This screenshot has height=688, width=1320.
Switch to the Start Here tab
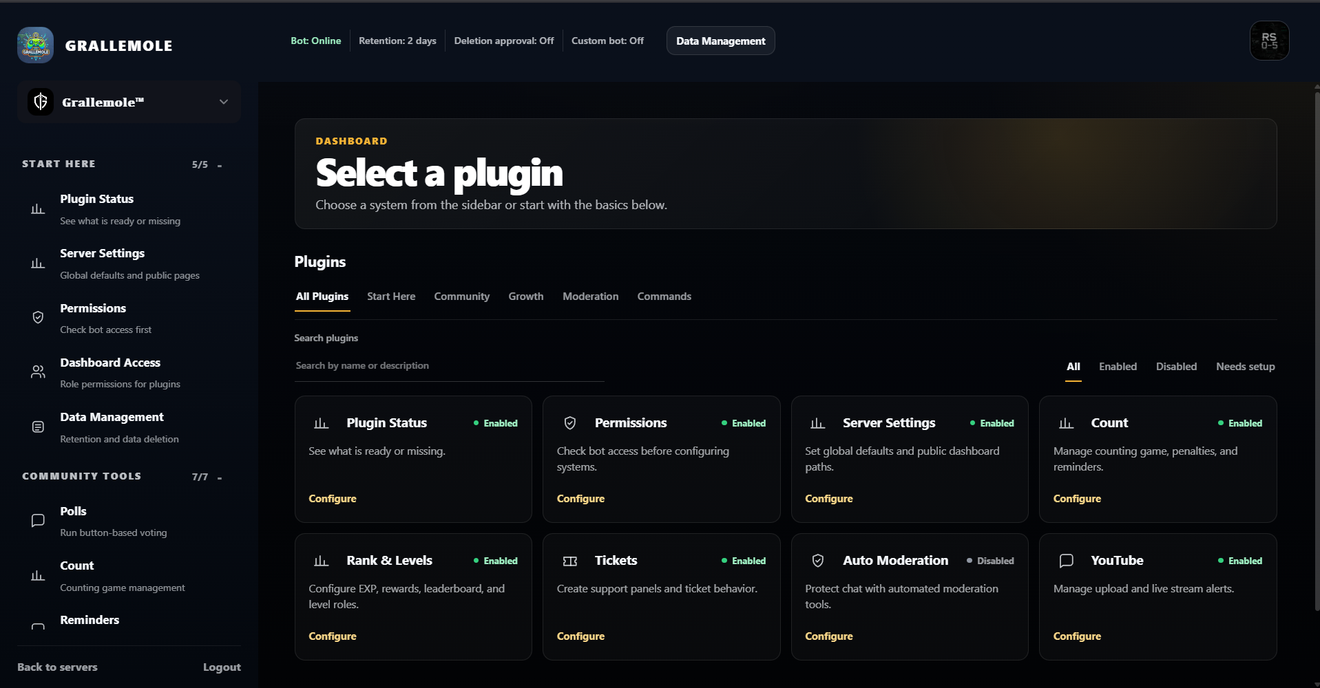click(391, 297)
